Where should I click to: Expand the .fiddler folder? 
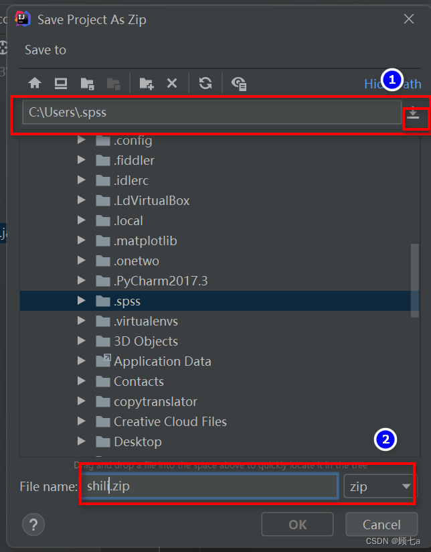coord(82,160)
